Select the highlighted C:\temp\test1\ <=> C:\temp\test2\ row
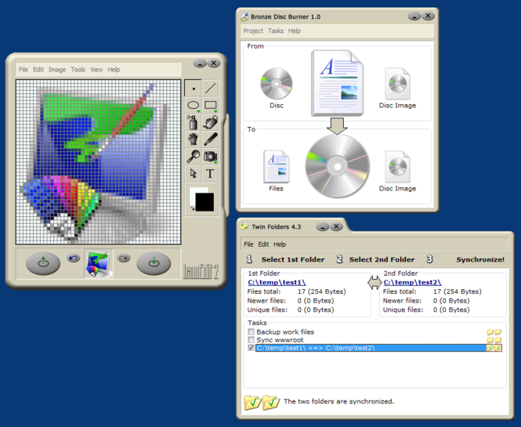The image size is (521, 427). click(x=378, y=348)
